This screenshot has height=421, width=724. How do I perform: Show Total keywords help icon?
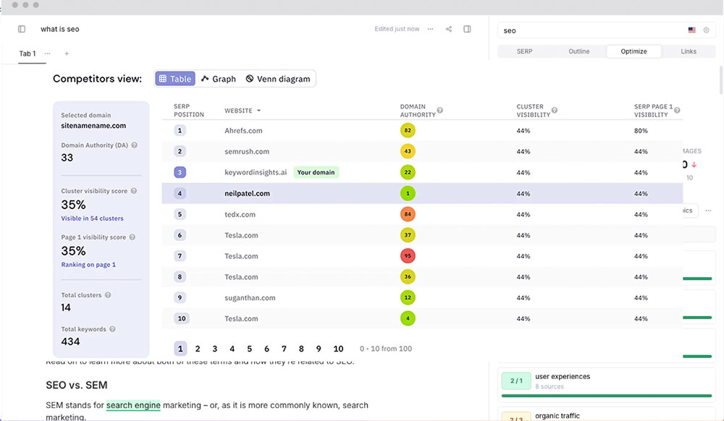(112, 329)
